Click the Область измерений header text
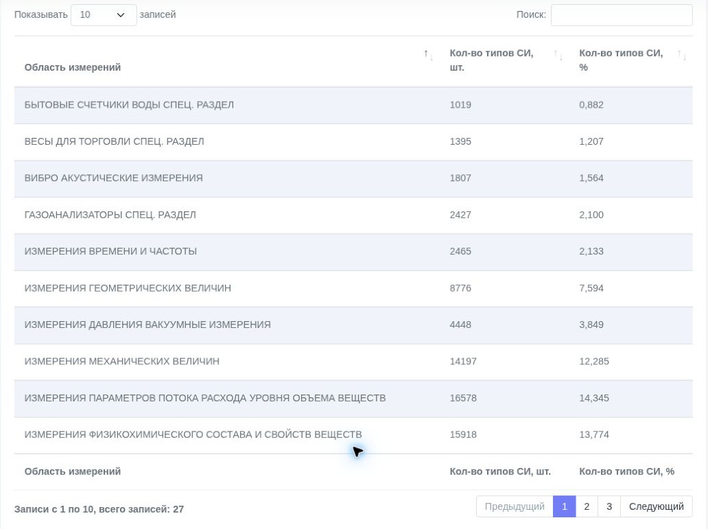 click(72, 67)
